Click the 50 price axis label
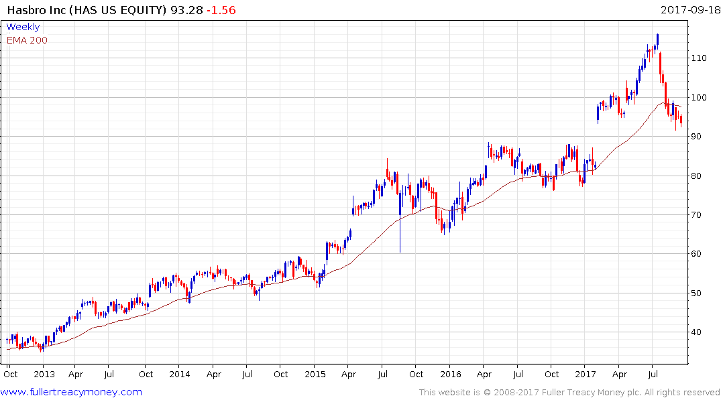 click(x=696, y=293)
